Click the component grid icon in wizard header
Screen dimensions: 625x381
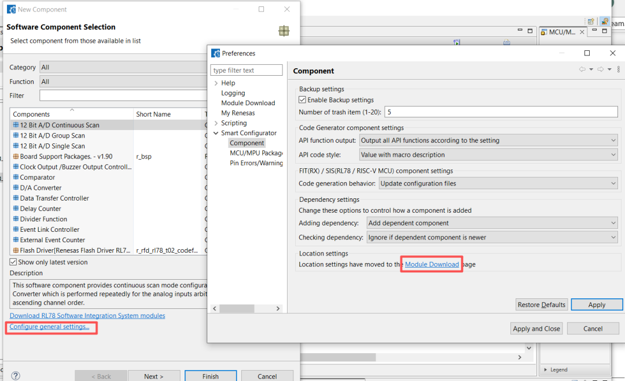point(284,31)
